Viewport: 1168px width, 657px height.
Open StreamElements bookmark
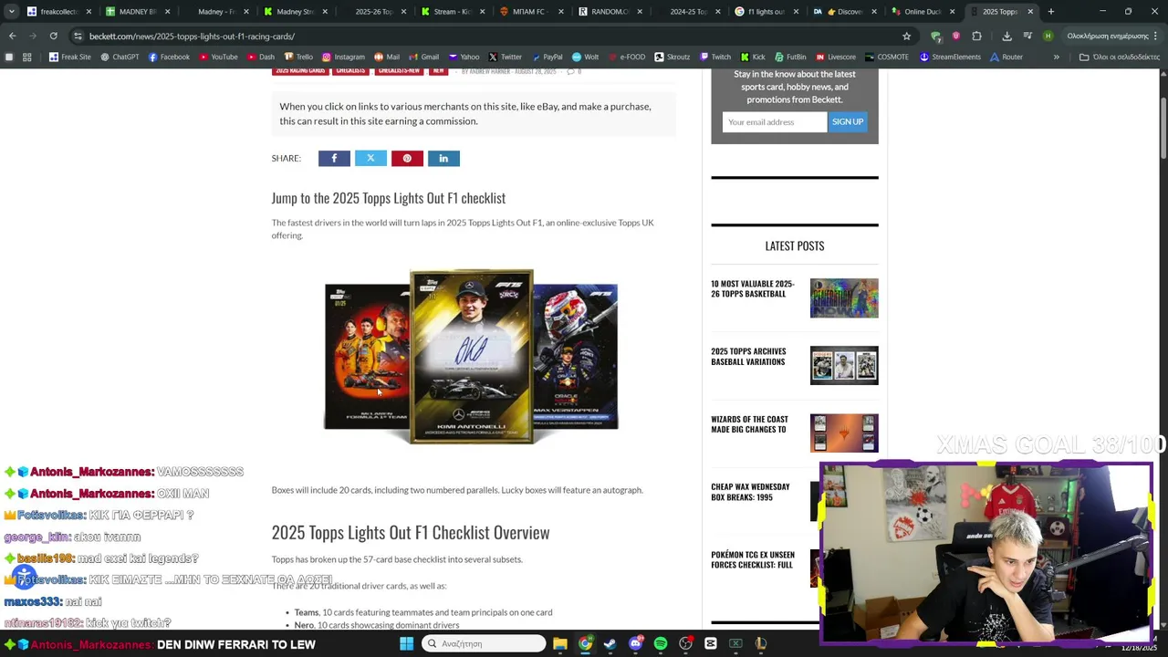point(950,57)
